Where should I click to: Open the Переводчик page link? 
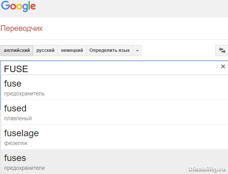(x=21, y=28)
